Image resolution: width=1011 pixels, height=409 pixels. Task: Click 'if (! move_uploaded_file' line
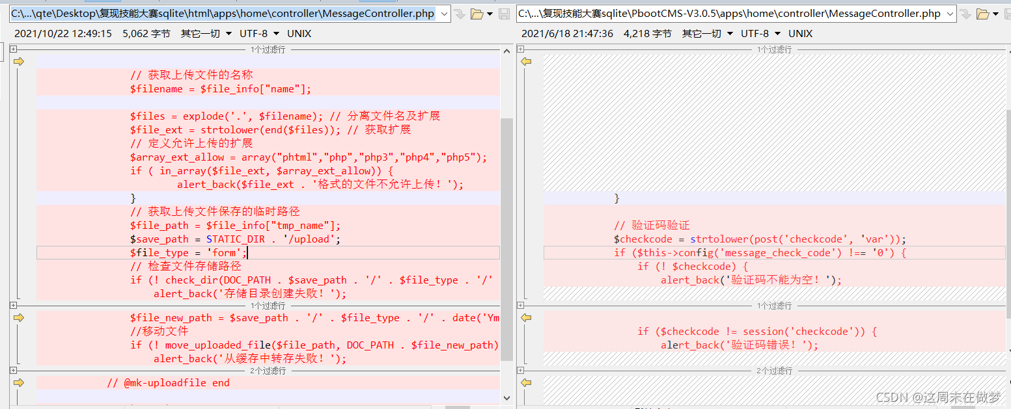(x=314, y=345)
